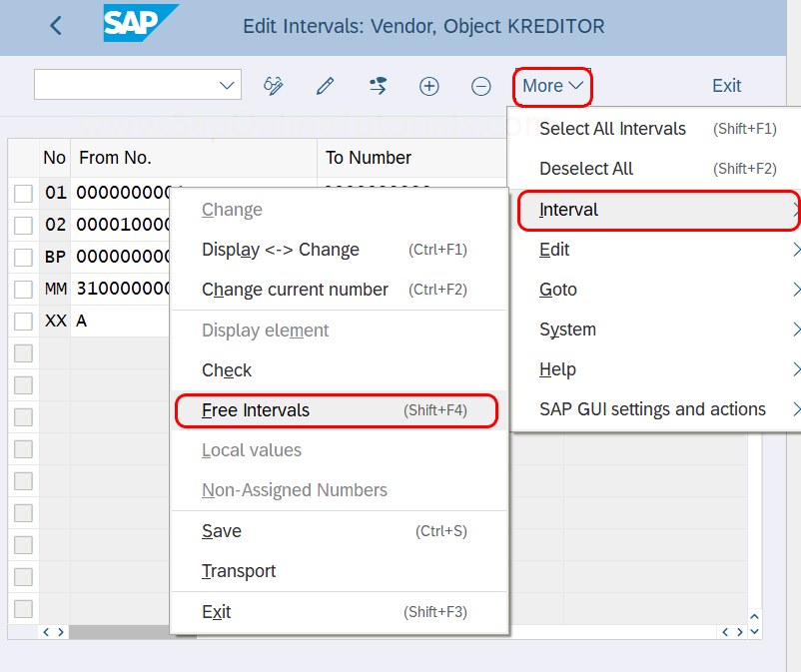Click the From No. column header
Viewport: 801px width, 672px height.
[194, 158]
